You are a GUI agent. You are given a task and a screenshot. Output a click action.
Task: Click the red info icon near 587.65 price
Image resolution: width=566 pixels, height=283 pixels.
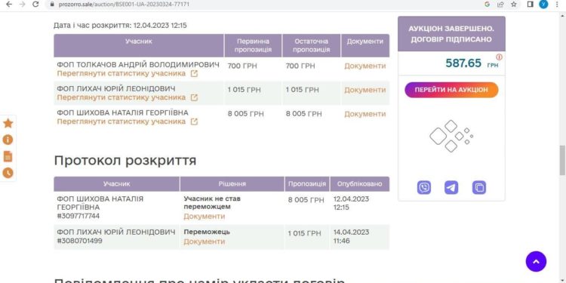tap(500, 57)
